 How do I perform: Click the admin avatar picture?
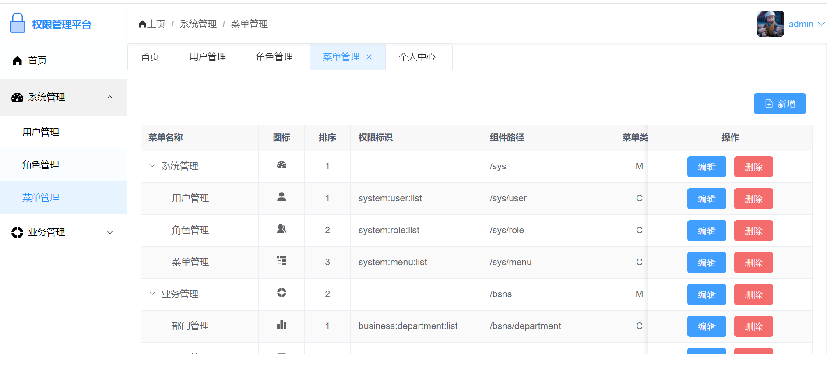point(770,24)
